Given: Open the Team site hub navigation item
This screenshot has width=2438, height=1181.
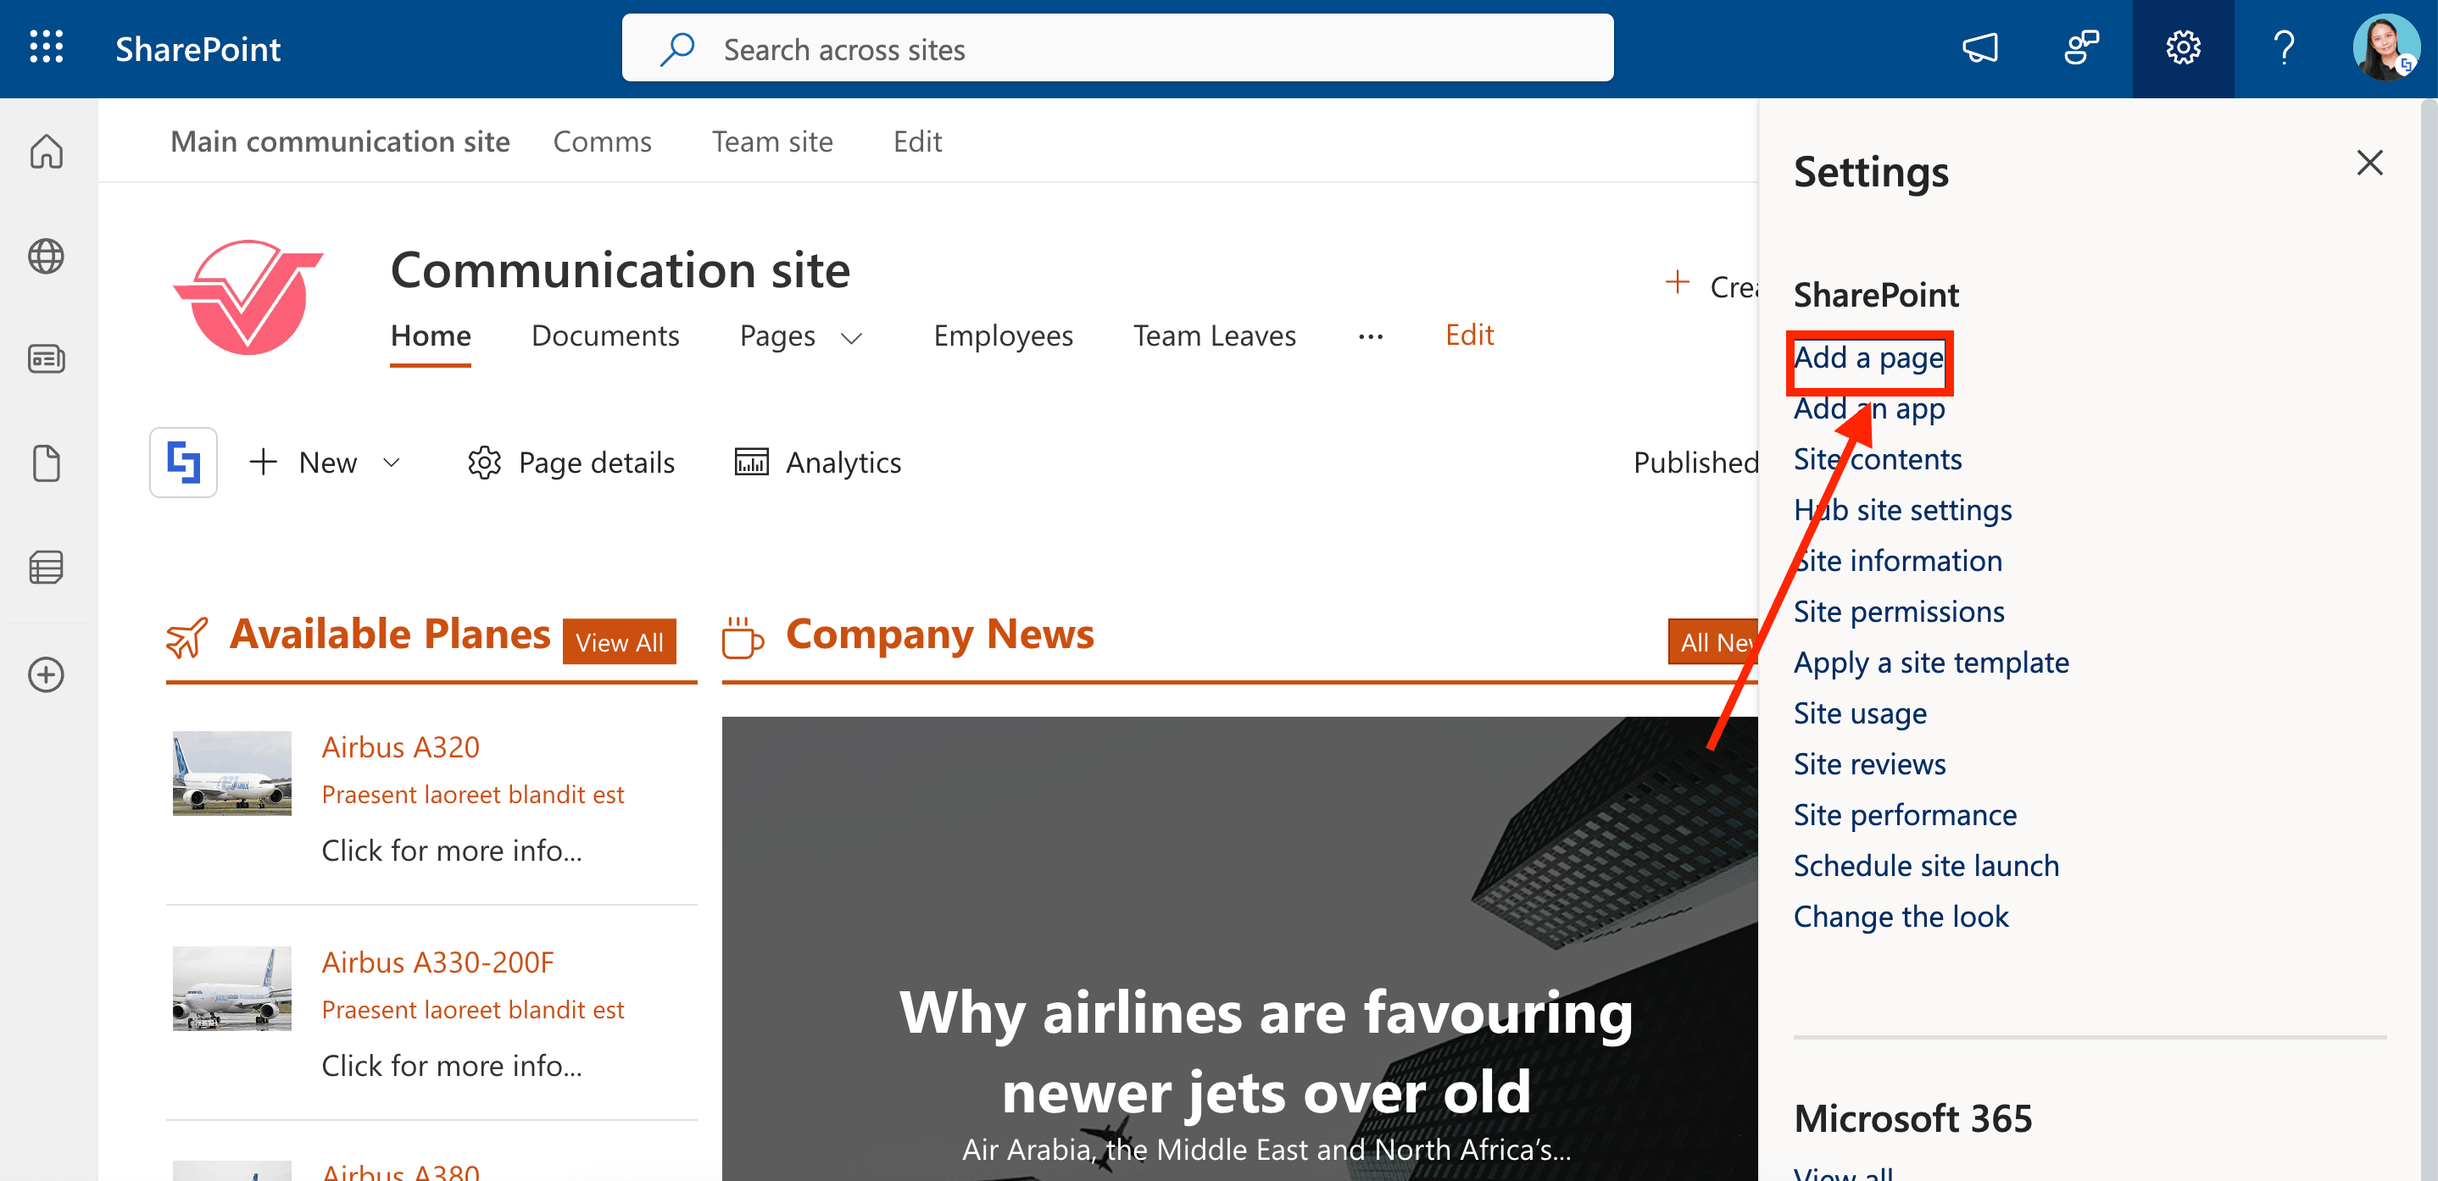Looking at the screenshot, I should point(772,141).
